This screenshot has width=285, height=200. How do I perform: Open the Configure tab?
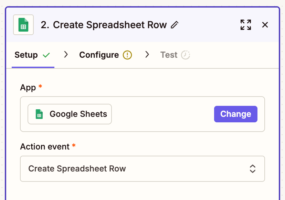pos(99,55)
